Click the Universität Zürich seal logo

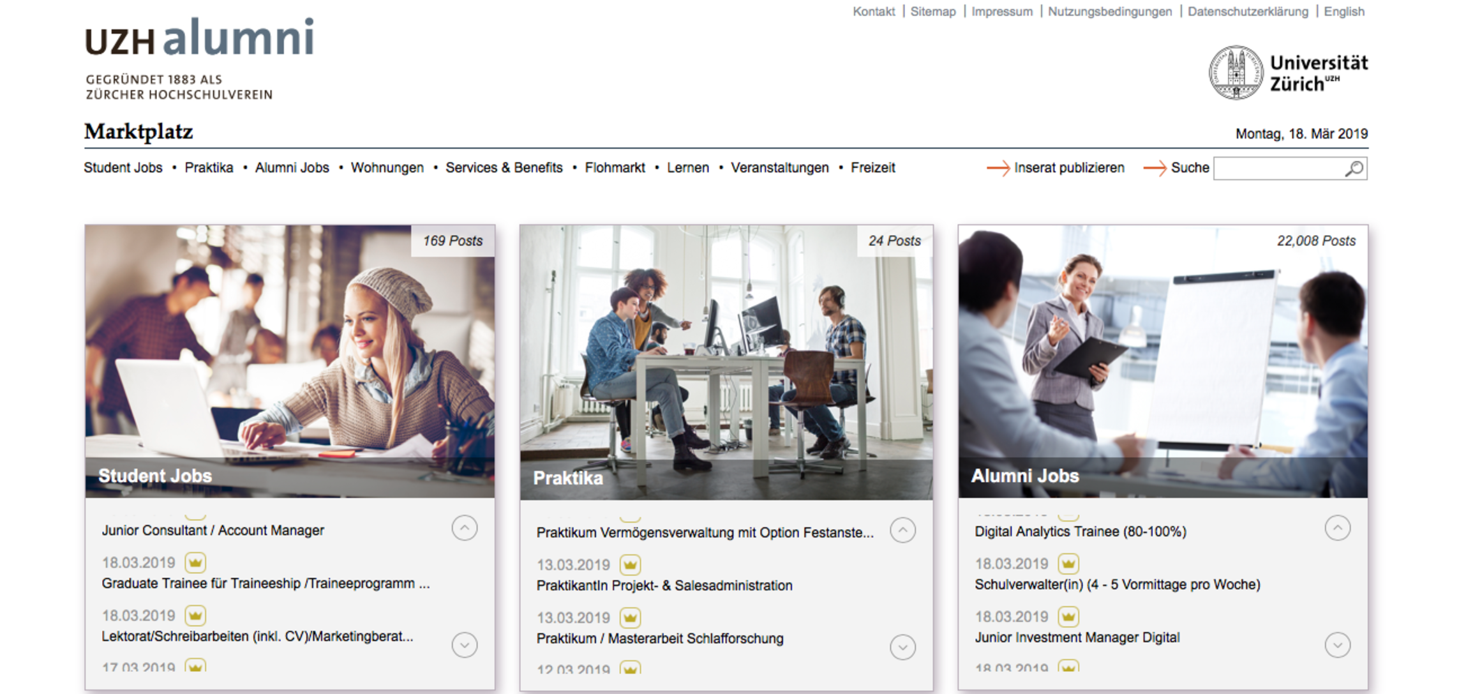point(1235,73)
